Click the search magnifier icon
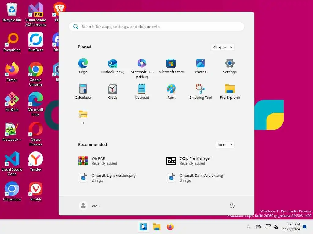This screenshot has height=234, width=313. point(76,27)
